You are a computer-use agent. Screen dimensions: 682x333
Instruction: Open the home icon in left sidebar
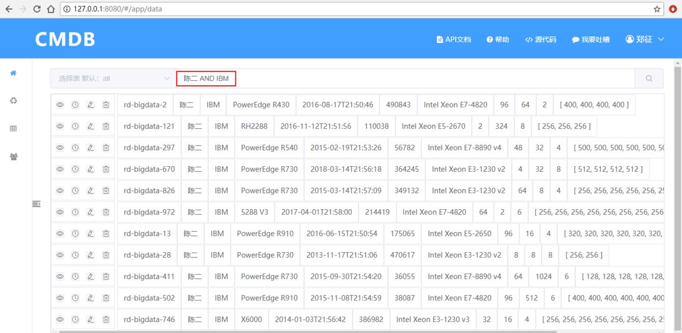tap(13, 73)
